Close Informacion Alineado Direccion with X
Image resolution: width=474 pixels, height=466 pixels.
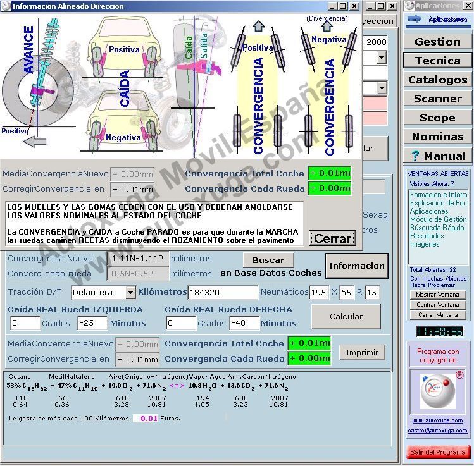[354, 6]
